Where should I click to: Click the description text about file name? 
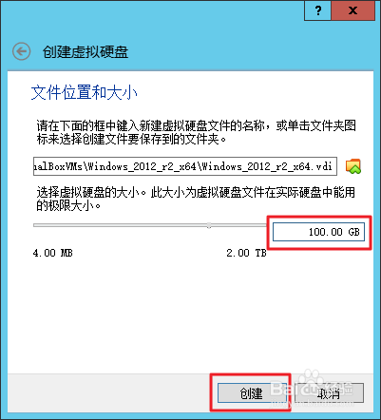click(x=197, y=132)
